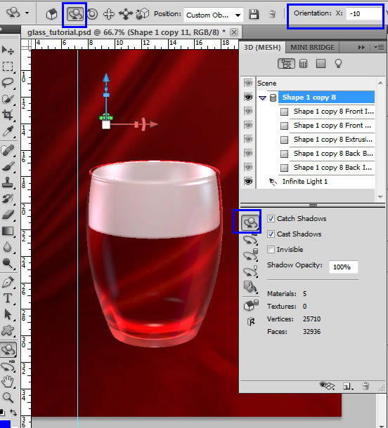Filter 3D panel by materials icon
This screenshot has height=428, width=388.
321,64
